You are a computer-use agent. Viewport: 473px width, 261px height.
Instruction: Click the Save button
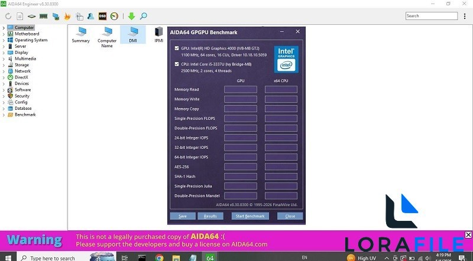pos(183,216)
